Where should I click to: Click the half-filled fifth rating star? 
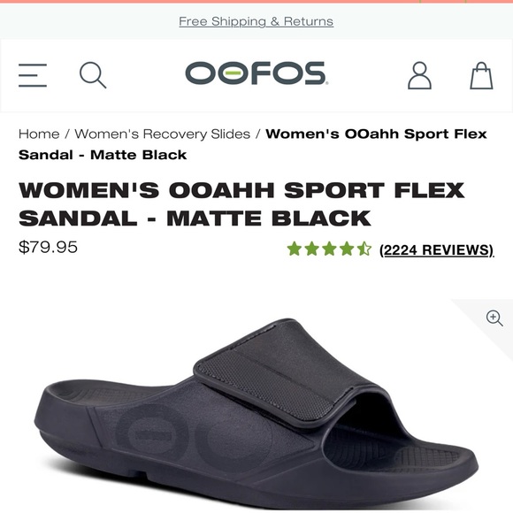pyautogui.click(x=364, y=249)
